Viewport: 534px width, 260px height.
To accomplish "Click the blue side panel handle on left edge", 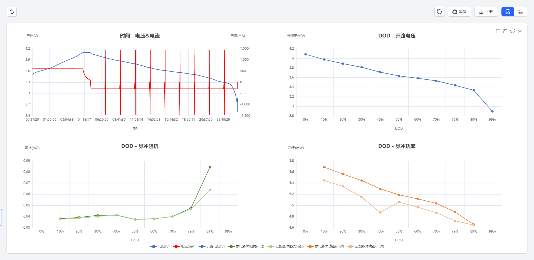I will [x=2, y=218].
